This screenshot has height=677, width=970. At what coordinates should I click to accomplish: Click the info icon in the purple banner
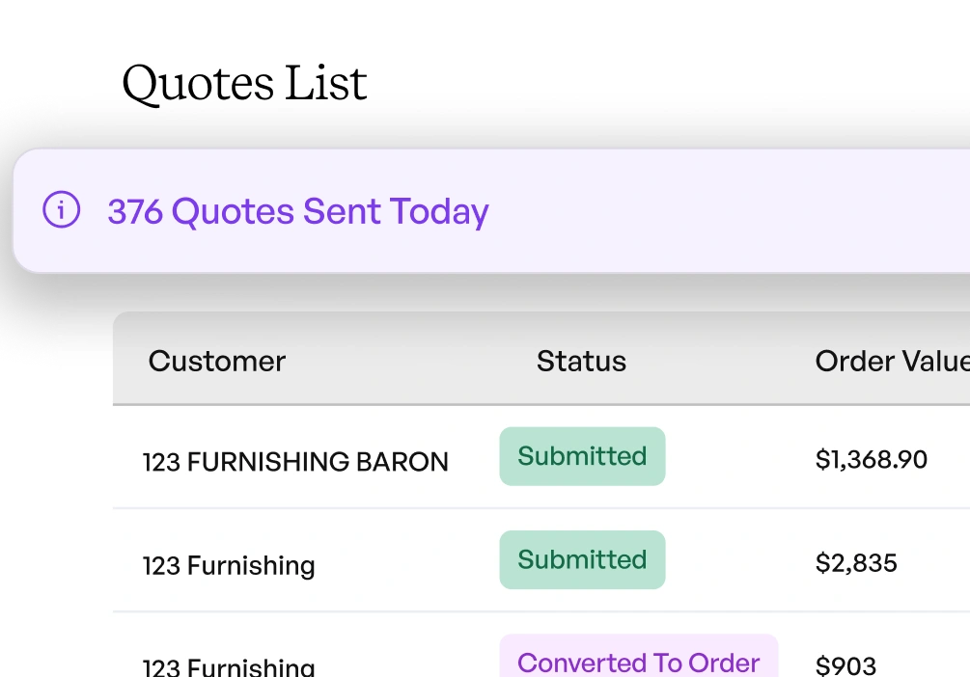pos(61,210)
